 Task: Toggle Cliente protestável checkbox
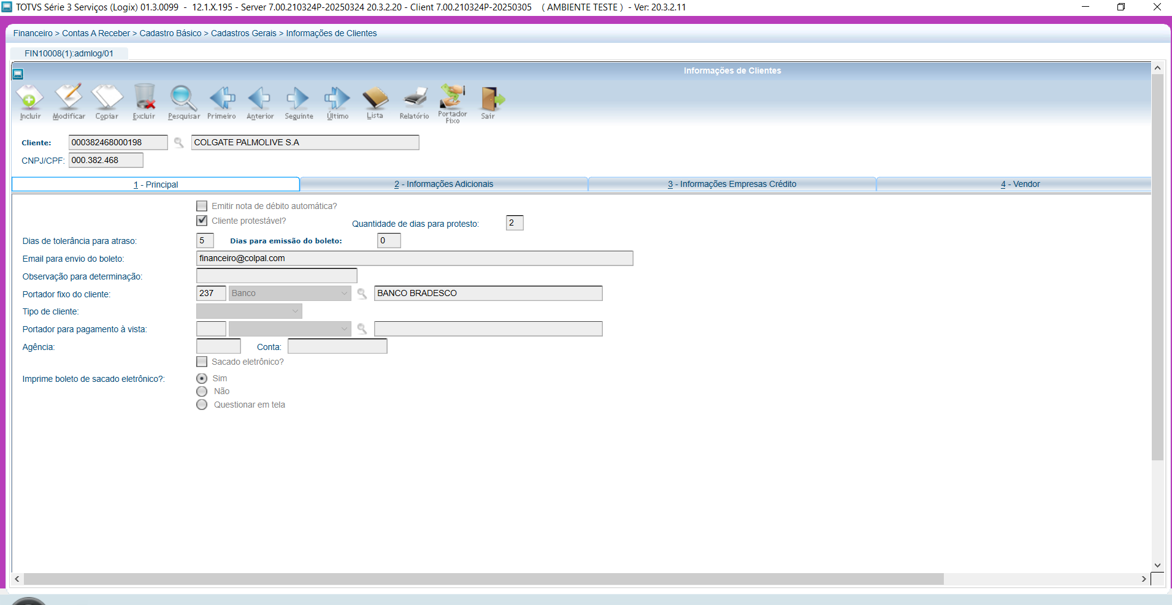[x=202, y=221]
